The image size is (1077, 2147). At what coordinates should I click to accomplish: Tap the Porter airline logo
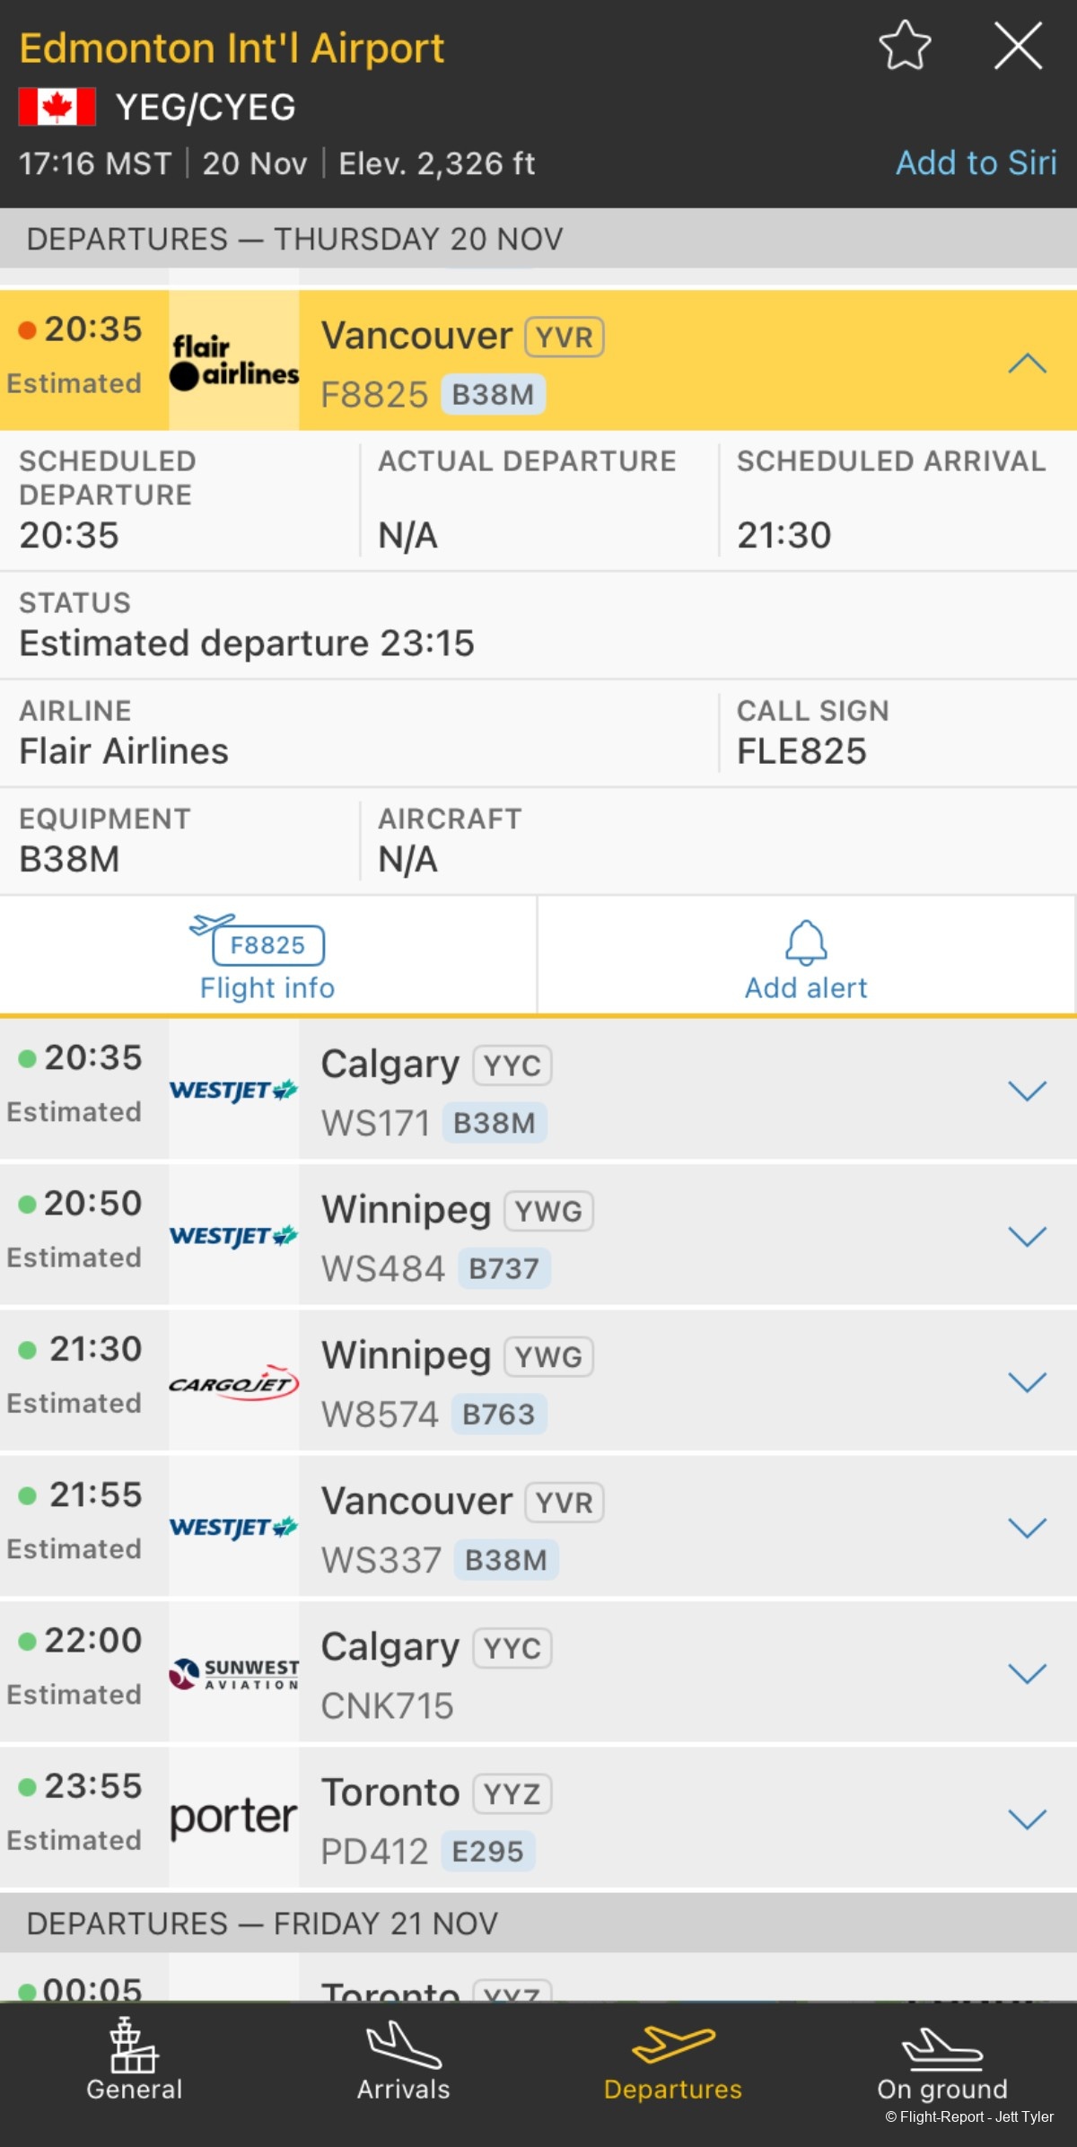pos(234,1818)
